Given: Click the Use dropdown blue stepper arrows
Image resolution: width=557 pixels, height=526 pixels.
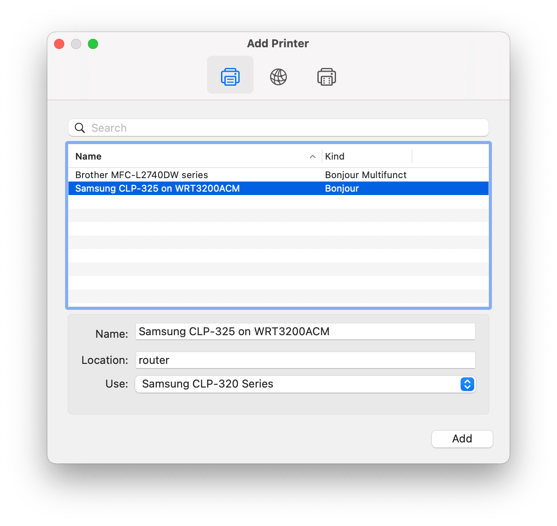Looking at the screenshot, I should [x=467, y=384].
